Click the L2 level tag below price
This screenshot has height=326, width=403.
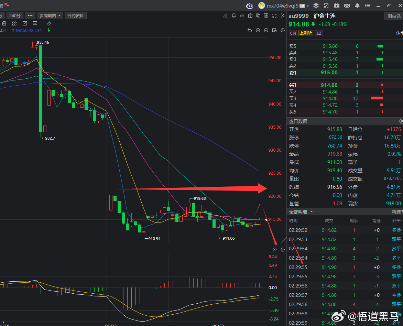coord(319,33)
